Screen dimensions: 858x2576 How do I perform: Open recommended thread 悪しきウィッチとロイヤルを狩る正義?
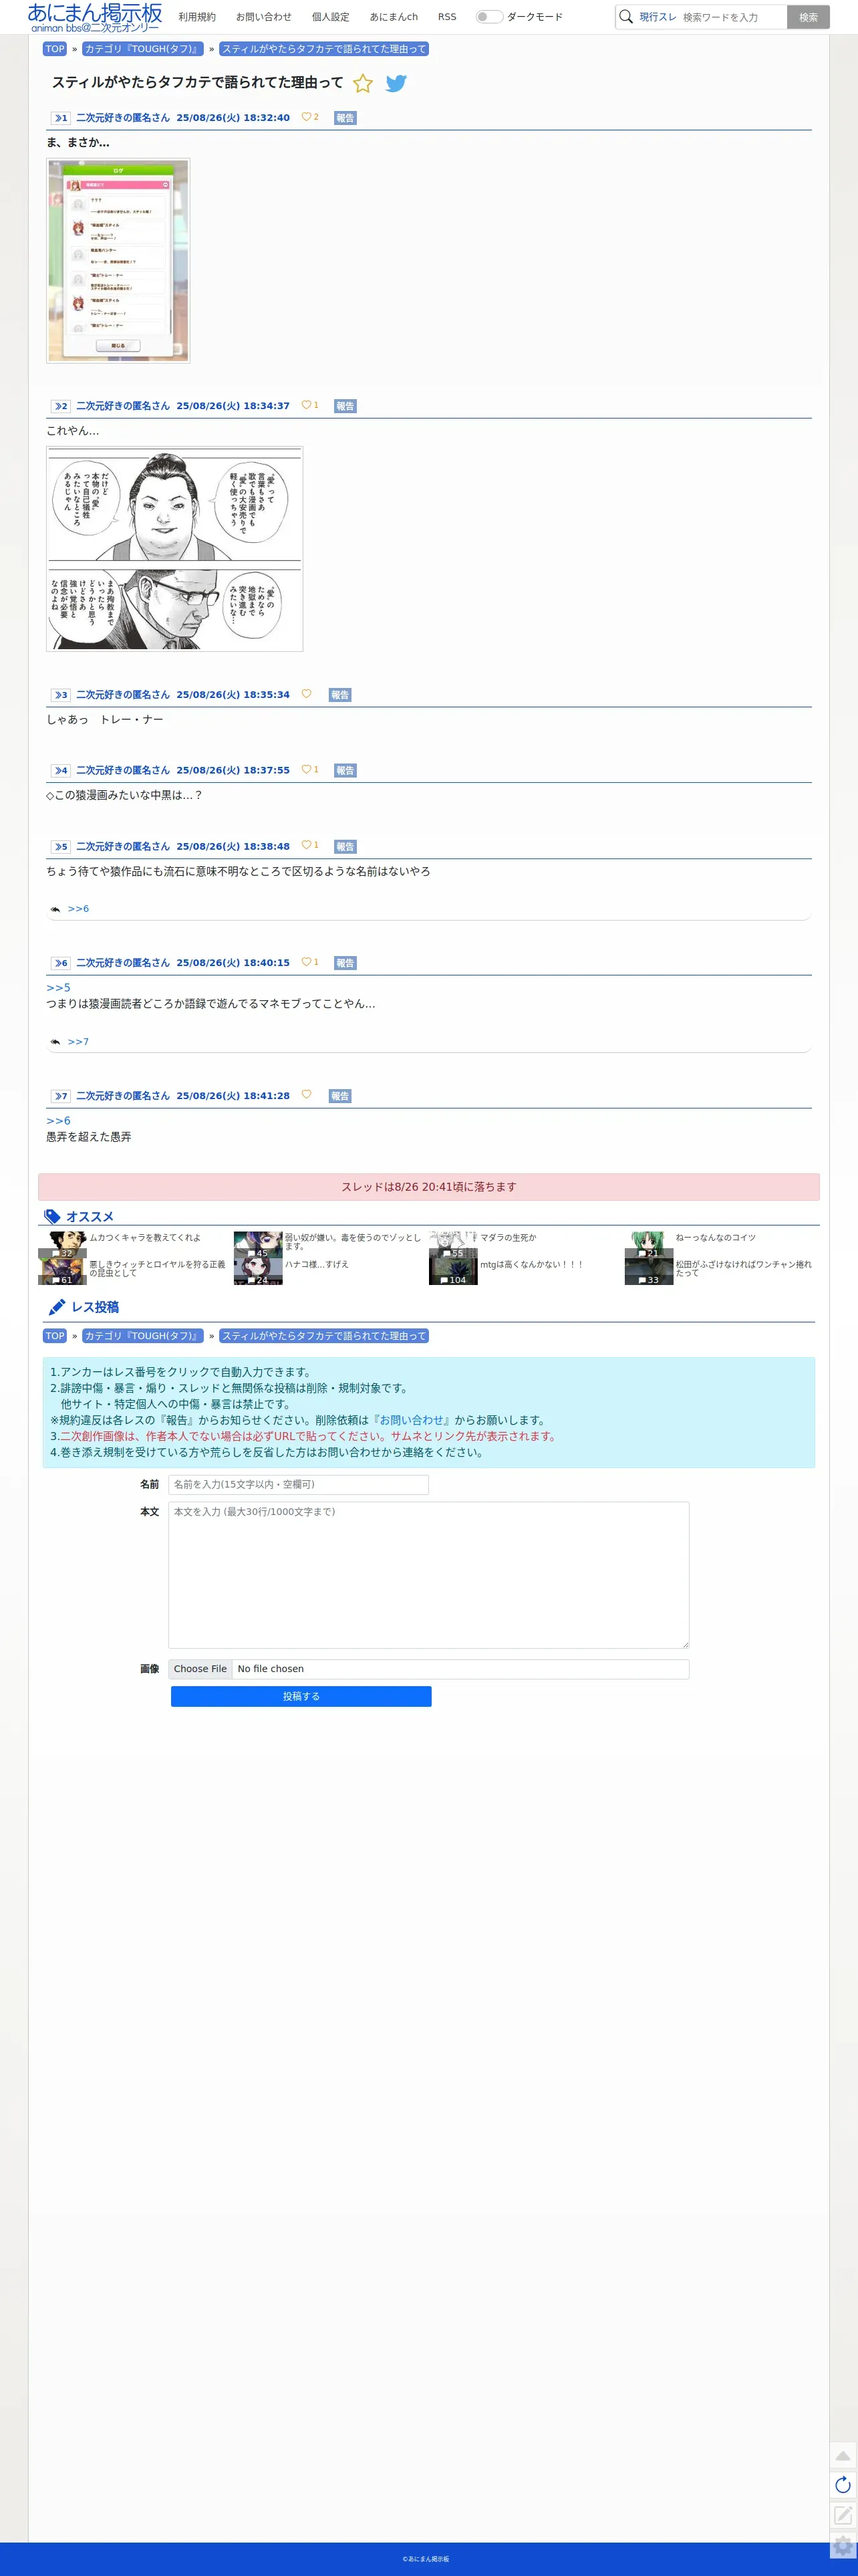[157, 1268]
